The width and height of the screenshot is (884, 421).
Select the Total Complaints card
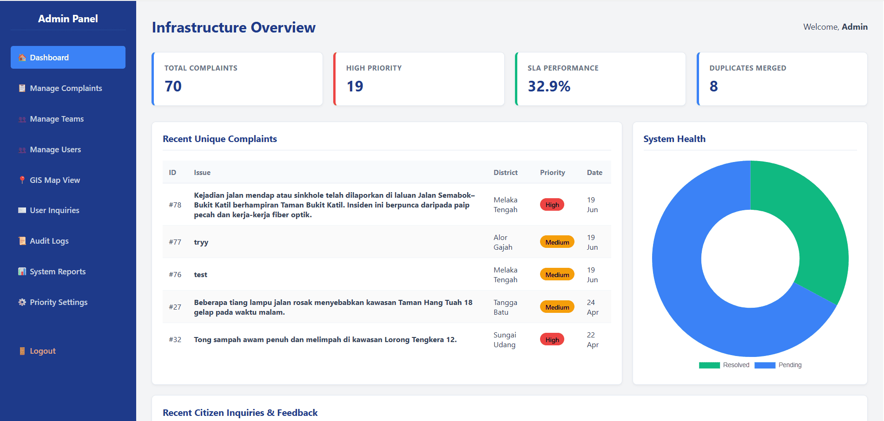237,79
